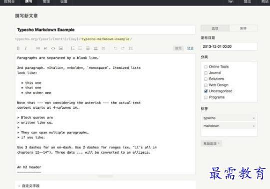This screenshot has width=270, height=189.
Task: Insert a blockquote with the quote icon
Action: pyautogui.click(x=45, y=48)
